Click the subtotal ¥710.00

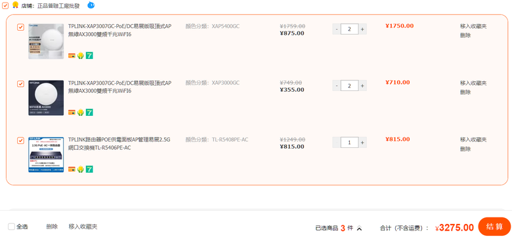[x=397, y=83]
